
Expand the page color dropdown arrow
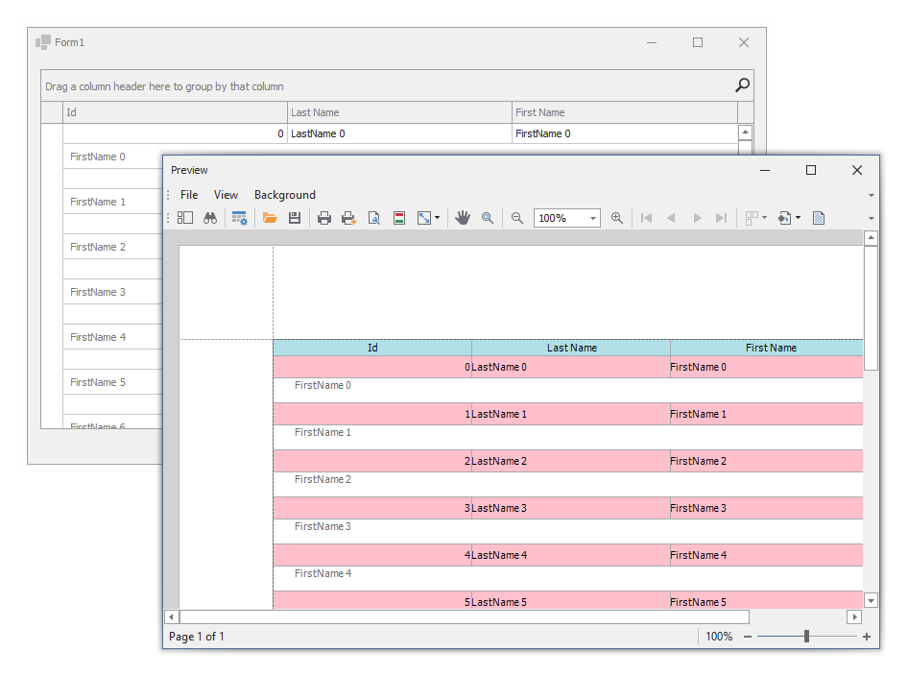pos(798,218)
